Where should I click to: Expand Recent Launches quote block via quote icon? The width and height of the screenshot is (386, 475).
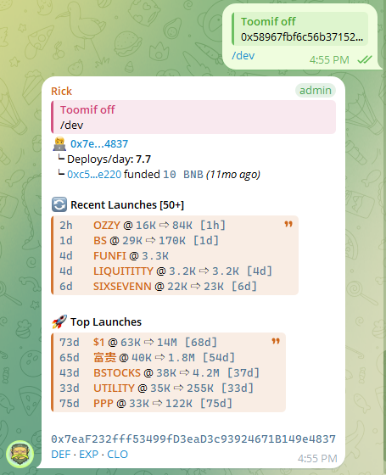point(288,225)
